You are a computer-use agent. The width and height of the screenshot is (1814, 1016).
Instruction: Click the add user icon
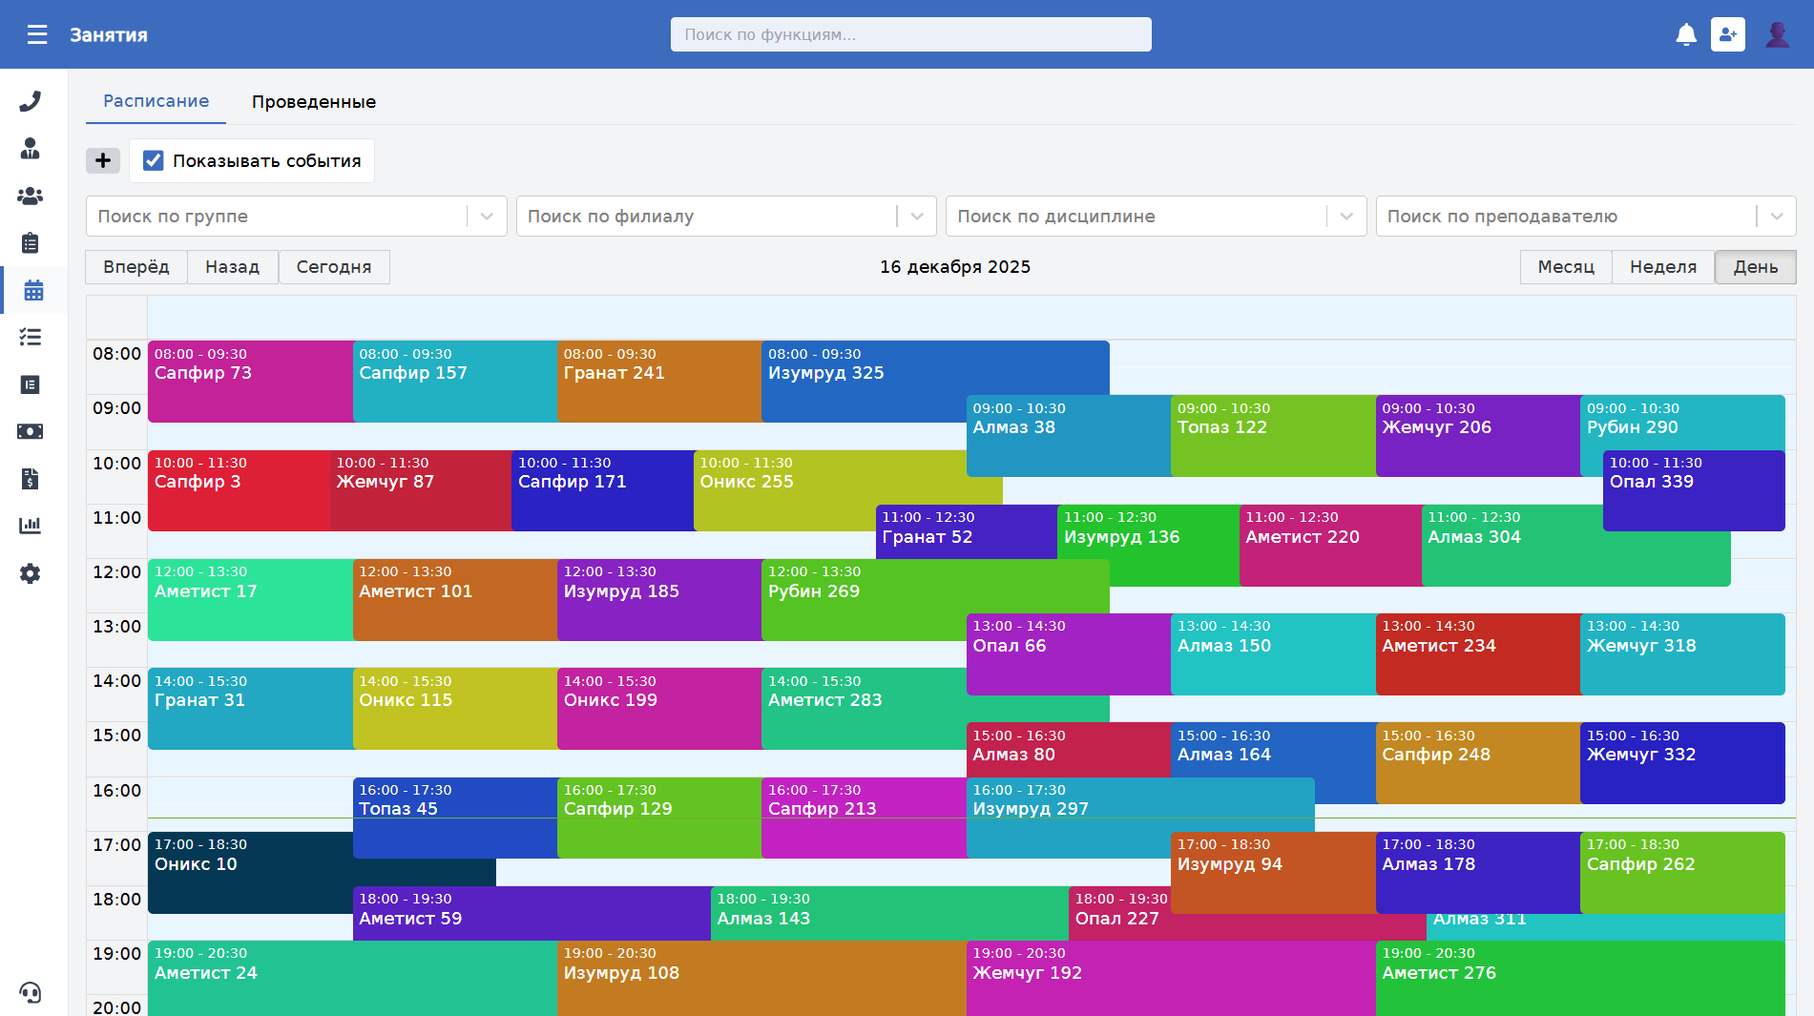click(1727, 35)
